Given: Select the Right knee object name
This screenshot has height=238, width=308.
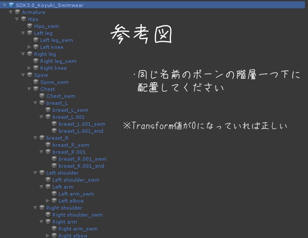Looking at the screenshot, I should click(53, 68).
